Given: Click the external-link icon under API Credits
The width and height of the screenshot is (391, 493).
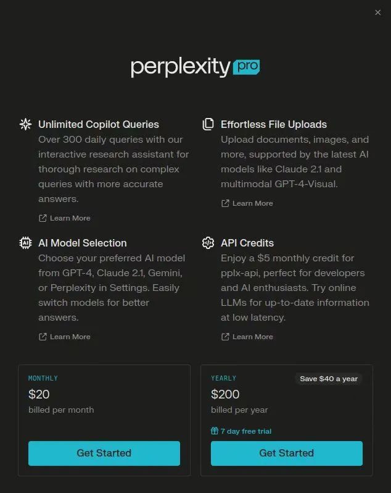Looking at the screenshot, I should [225, 337].
